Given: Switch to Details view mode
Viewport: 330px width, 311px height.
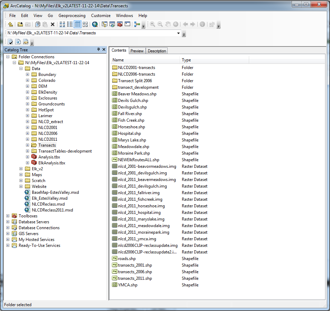Looking at the screenshot, I should point(78,24).
